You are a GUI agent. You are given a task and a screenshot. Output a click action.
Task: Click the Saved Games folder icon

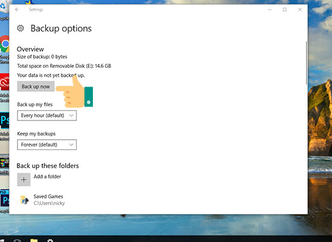pyautogui.click(x=24, y=200)
